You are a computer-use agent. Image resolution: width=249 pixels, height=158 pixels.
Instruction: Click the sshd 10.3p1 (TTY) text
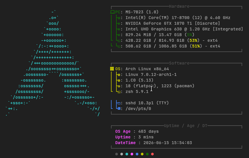(x=147, y=103)
